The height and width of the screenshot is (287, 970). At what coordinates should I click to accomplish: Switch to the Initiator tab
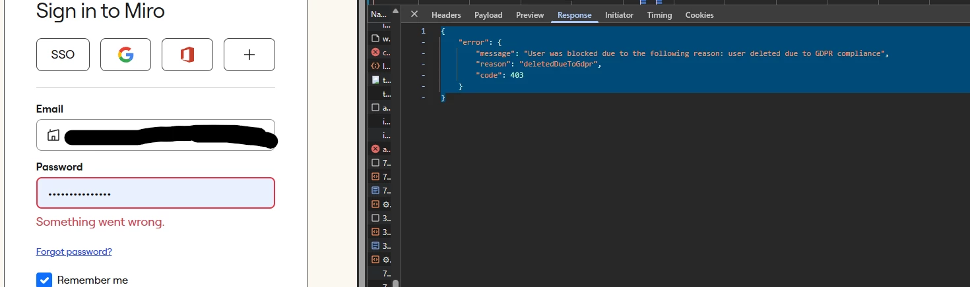click(x=619, y=15)
